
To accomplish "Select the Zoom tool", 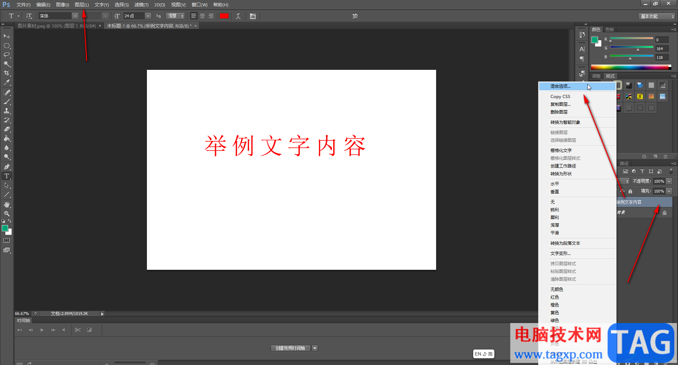I will click(x=7, y=214).
